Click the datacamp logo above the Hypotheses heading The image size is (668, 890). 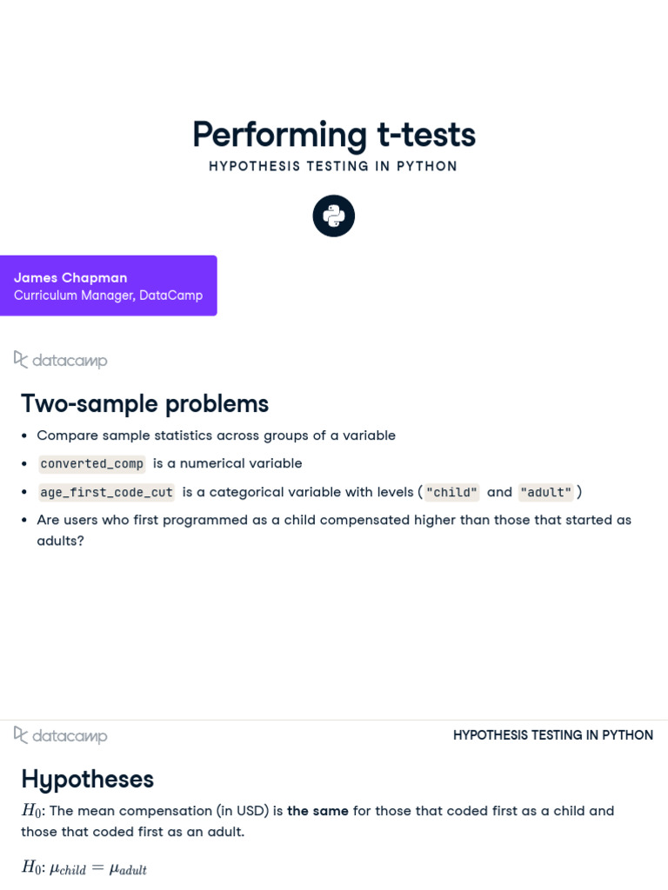click(61, 736)
